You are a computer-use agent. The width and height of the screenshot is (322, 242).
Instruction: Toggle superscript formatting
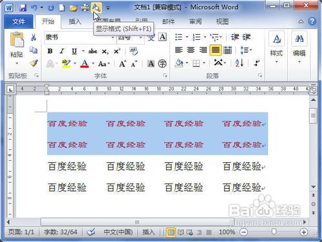pyautogui.click(x=117, y=51)
